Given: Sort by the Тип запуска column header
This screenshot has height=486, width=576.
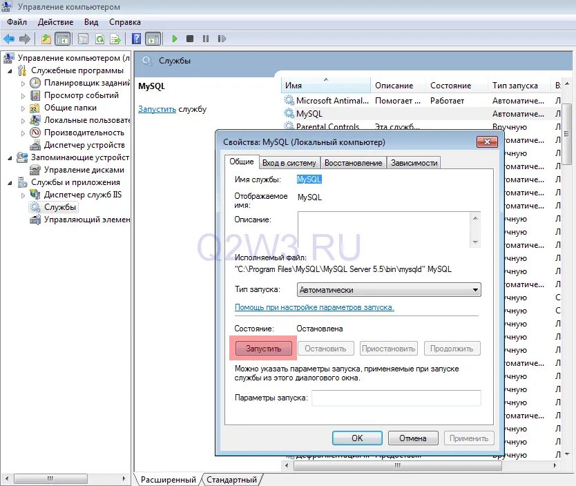Looking at the screenshot, I should click(519, 85).
